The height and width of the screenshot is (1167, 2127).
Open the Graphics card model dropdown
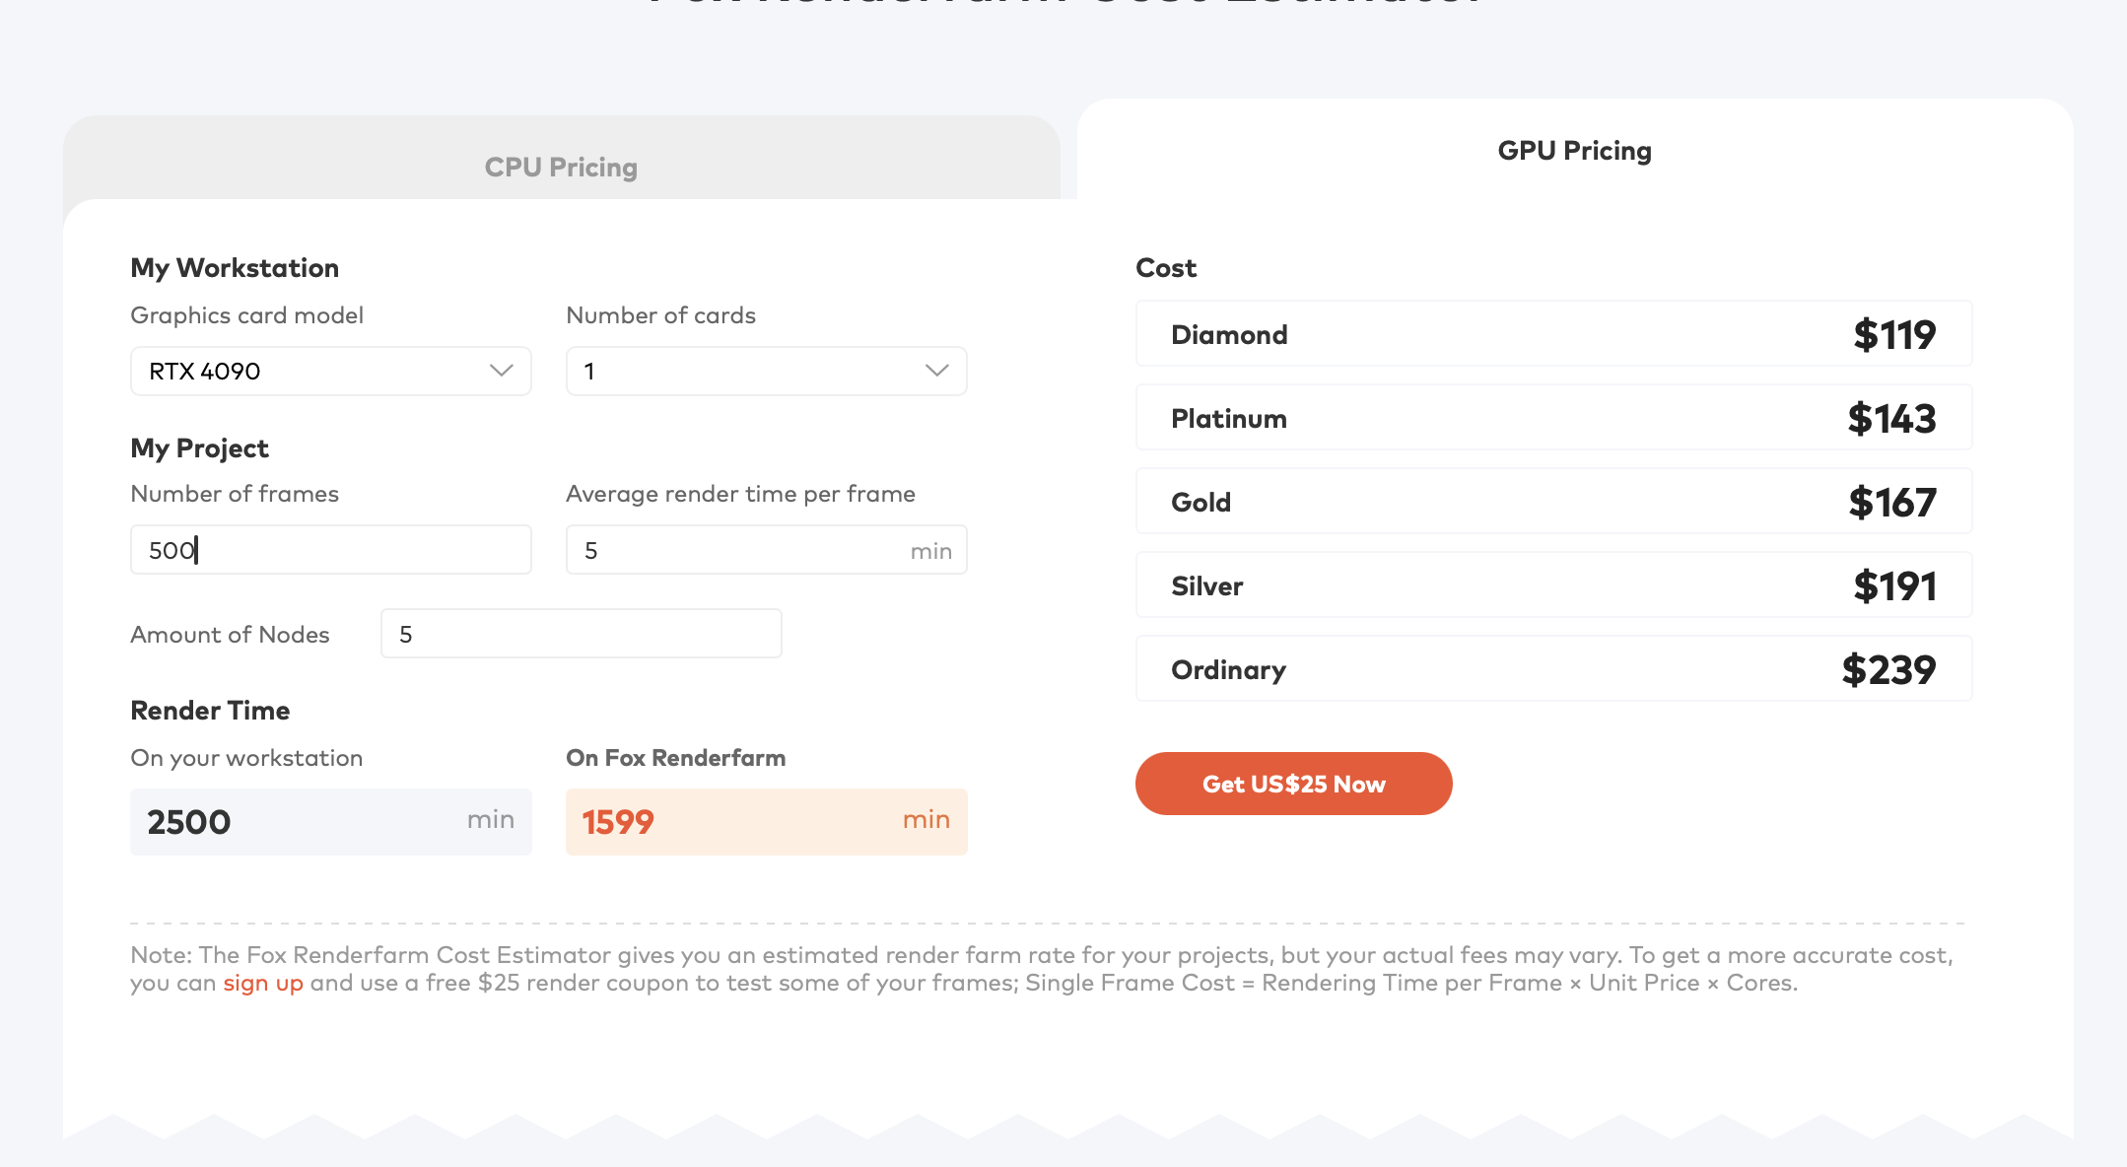tap(331, 371)
